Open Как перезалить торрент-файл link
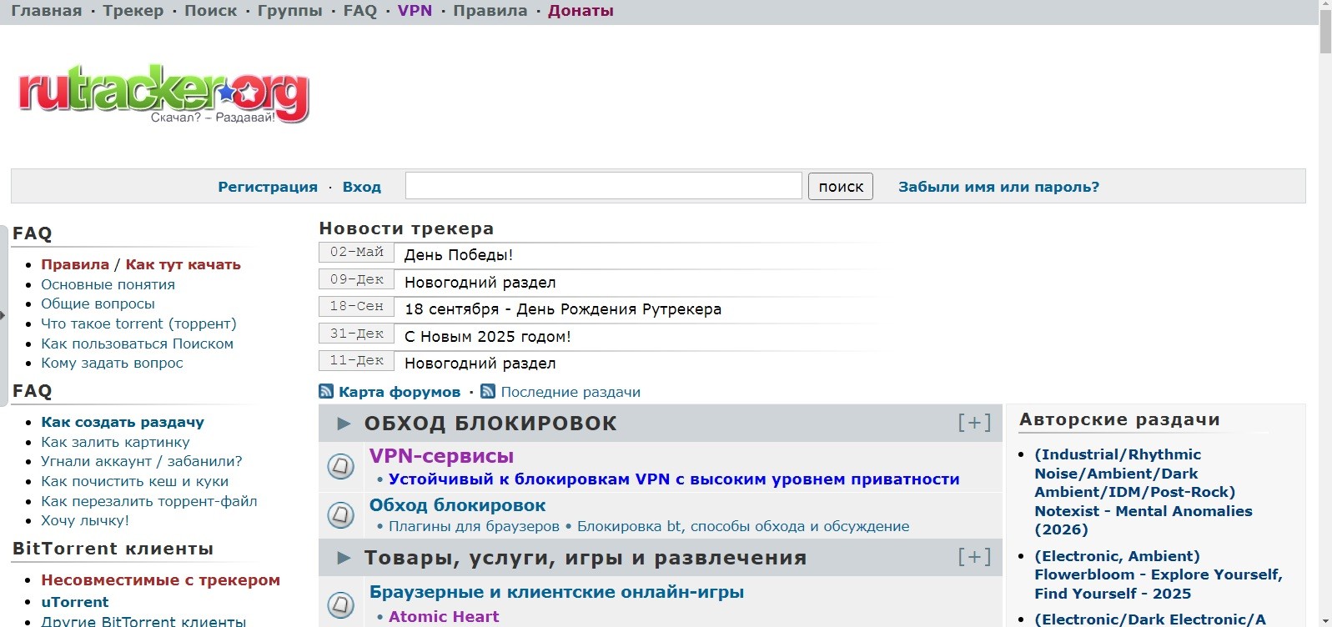 tap(149, 501)
